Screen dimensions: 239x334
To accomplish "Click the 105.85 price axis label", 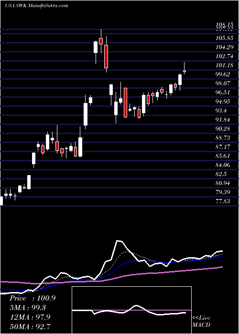I will tap(224, 38).
